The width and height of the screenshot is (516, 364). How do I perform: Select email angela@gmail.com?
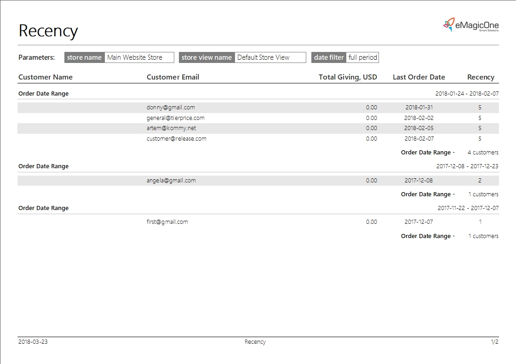[171, 181]
